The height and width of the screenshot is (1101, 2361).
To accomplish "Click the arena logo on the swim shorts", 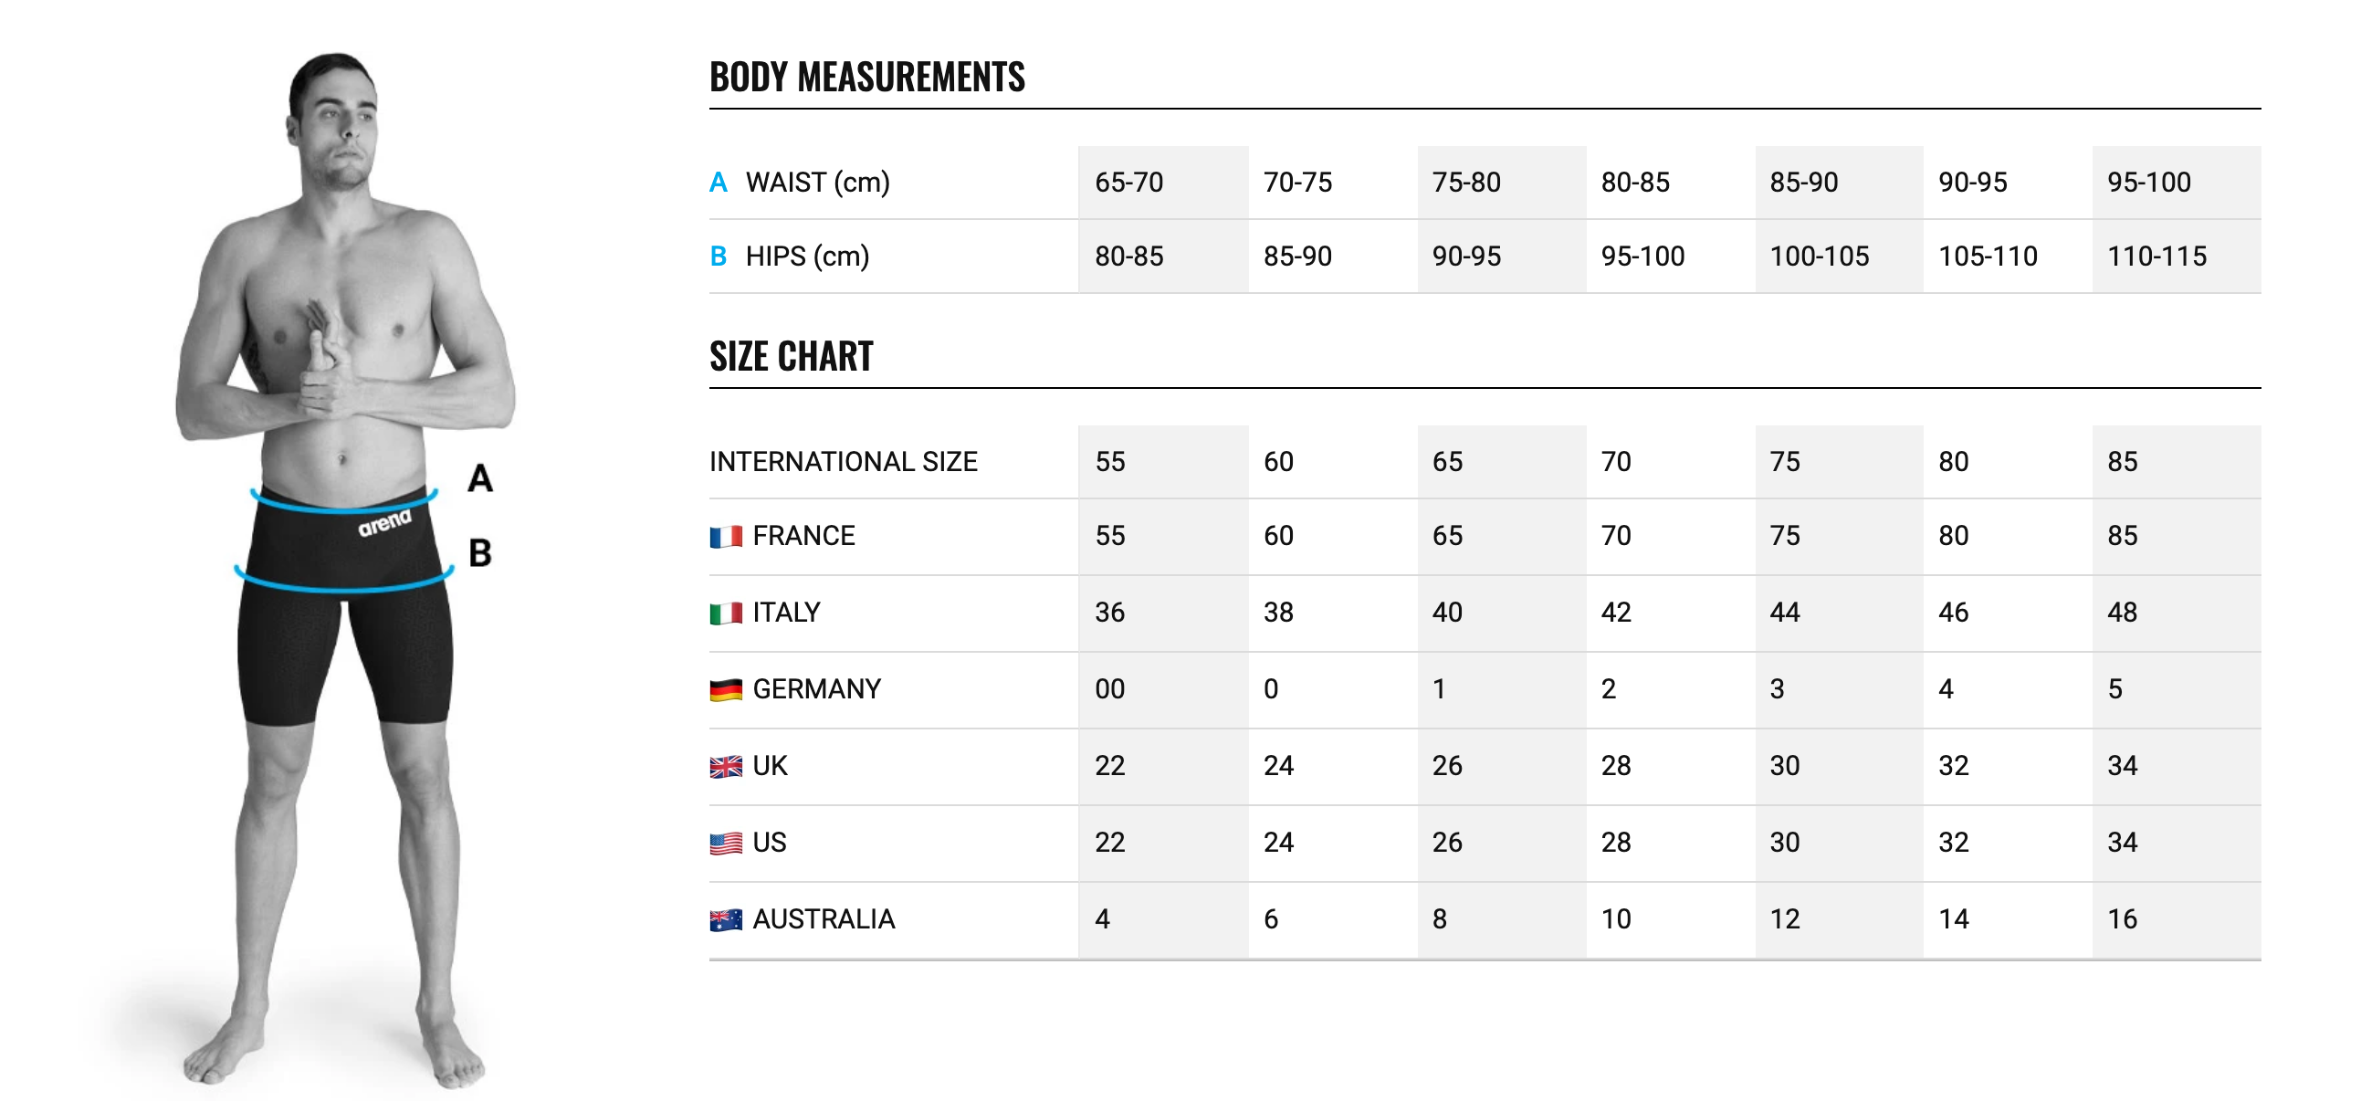I will click(384, 523).
